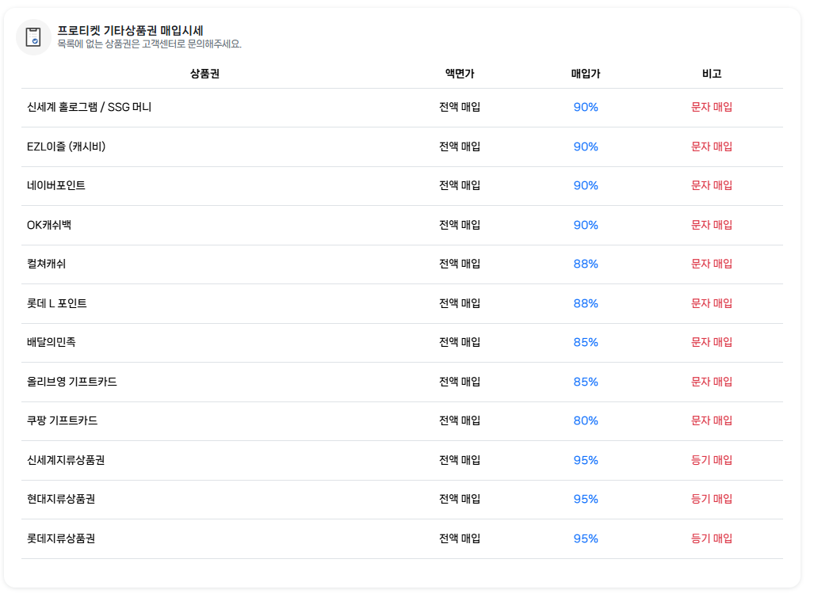The width and height of the screenshot is (814, 601).
Task: Click 문자 매입 in the 롯데 L 포인트 row
Action: [712, 303]
